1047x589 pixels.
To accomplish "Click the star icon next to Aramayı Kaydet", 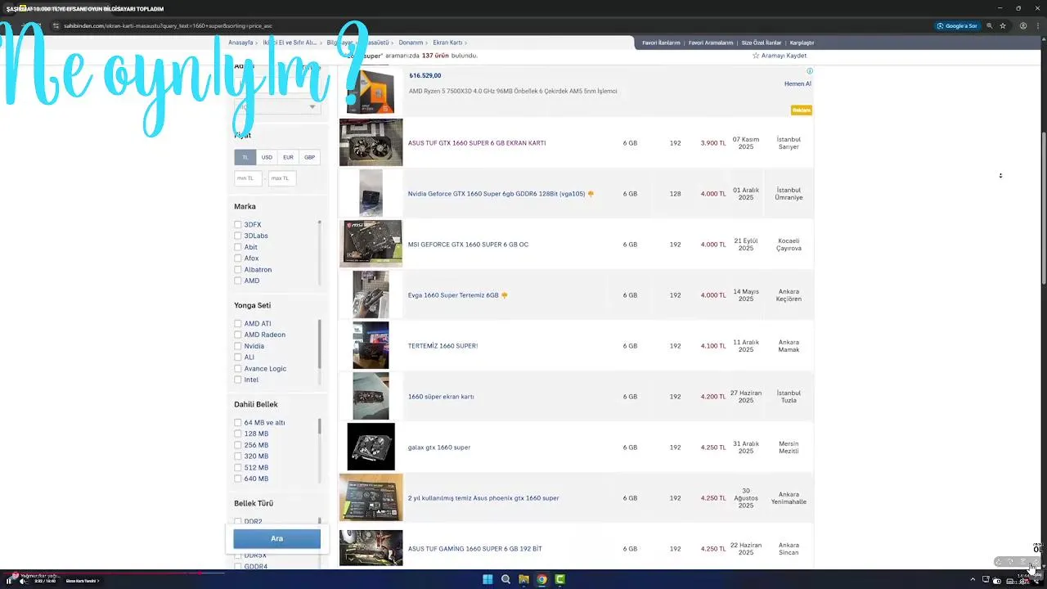I will coord(756,56).
